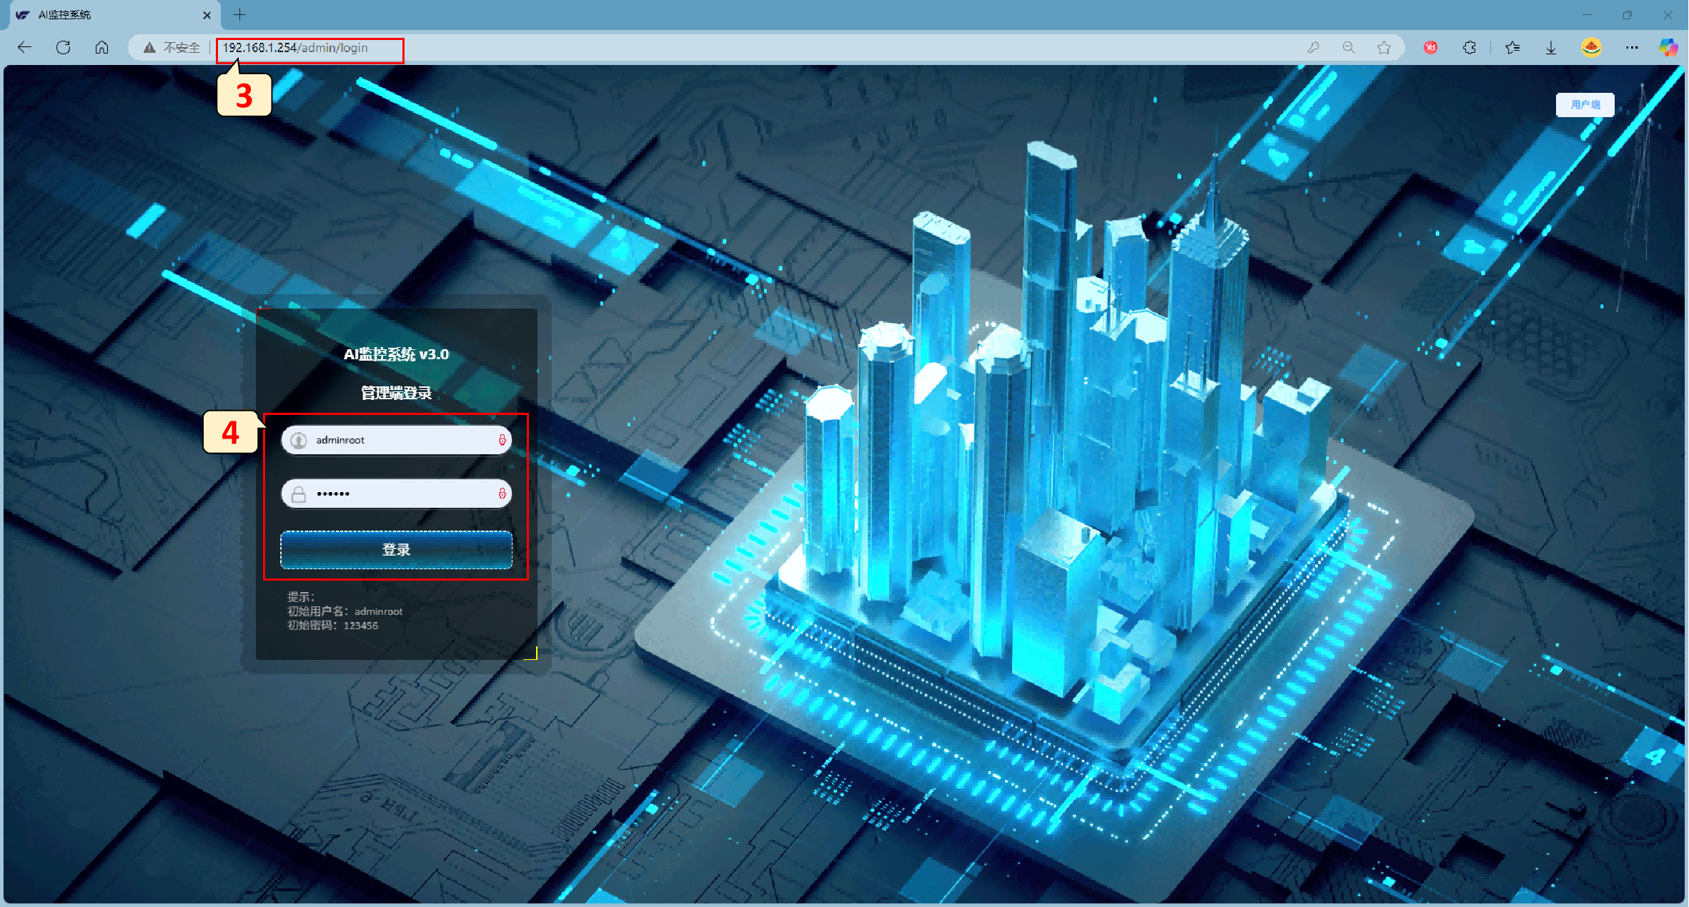Screen dimensions: 1689x907
Task: Add page to favorites star icon
Action: pyautogui.click(x=1384, y=48)
